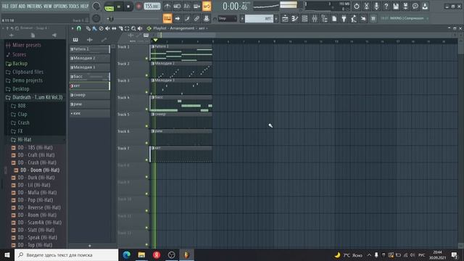Open the VIEW menu
The height and width of the screenshot is (261, 464).
click(48, 6)
